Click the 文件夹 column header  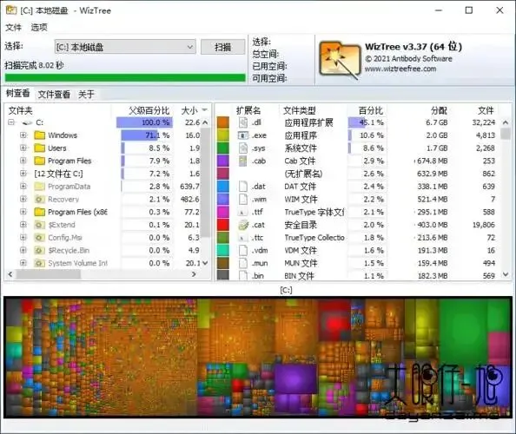click(20, 110)
